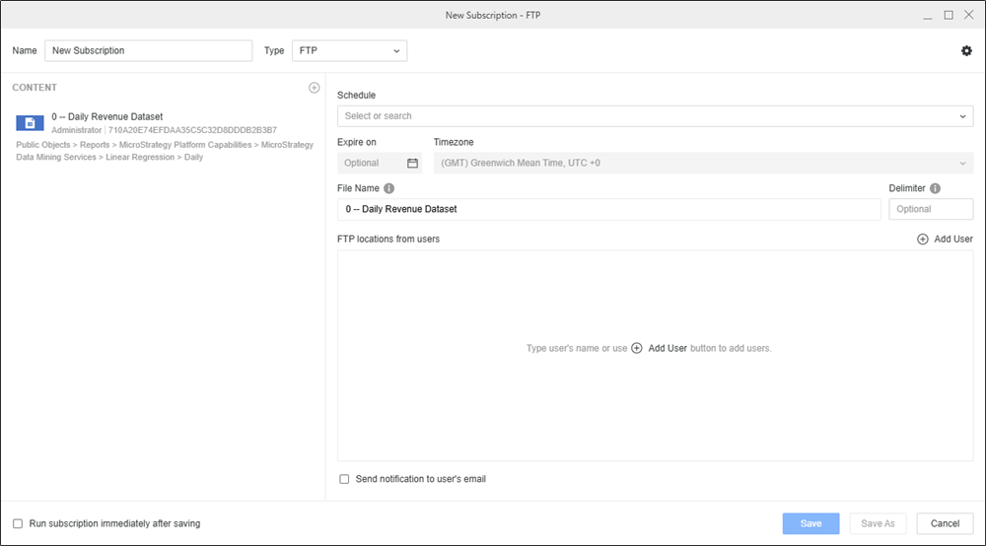The height and width of the screenshot is (546, 986).
Task: Click the Add User plus icon
Action: coord(923,239)
